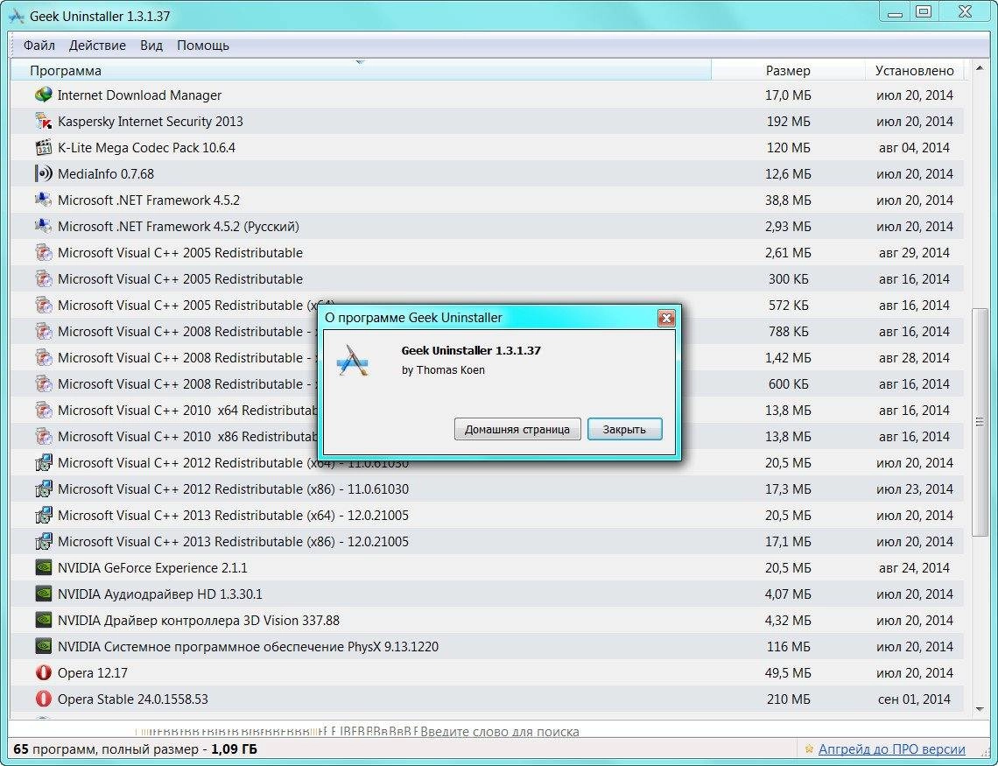Select Opera Stable 24.0.1558.53 entry
The width and height of the screenshot is (998, 766).
(x=487, y=699)
